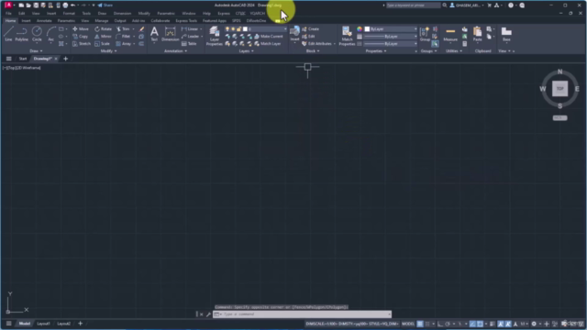Click the Undo arrow in quick access toolbar
Screen dimensions: 587x330
click(x=73, y=5)
